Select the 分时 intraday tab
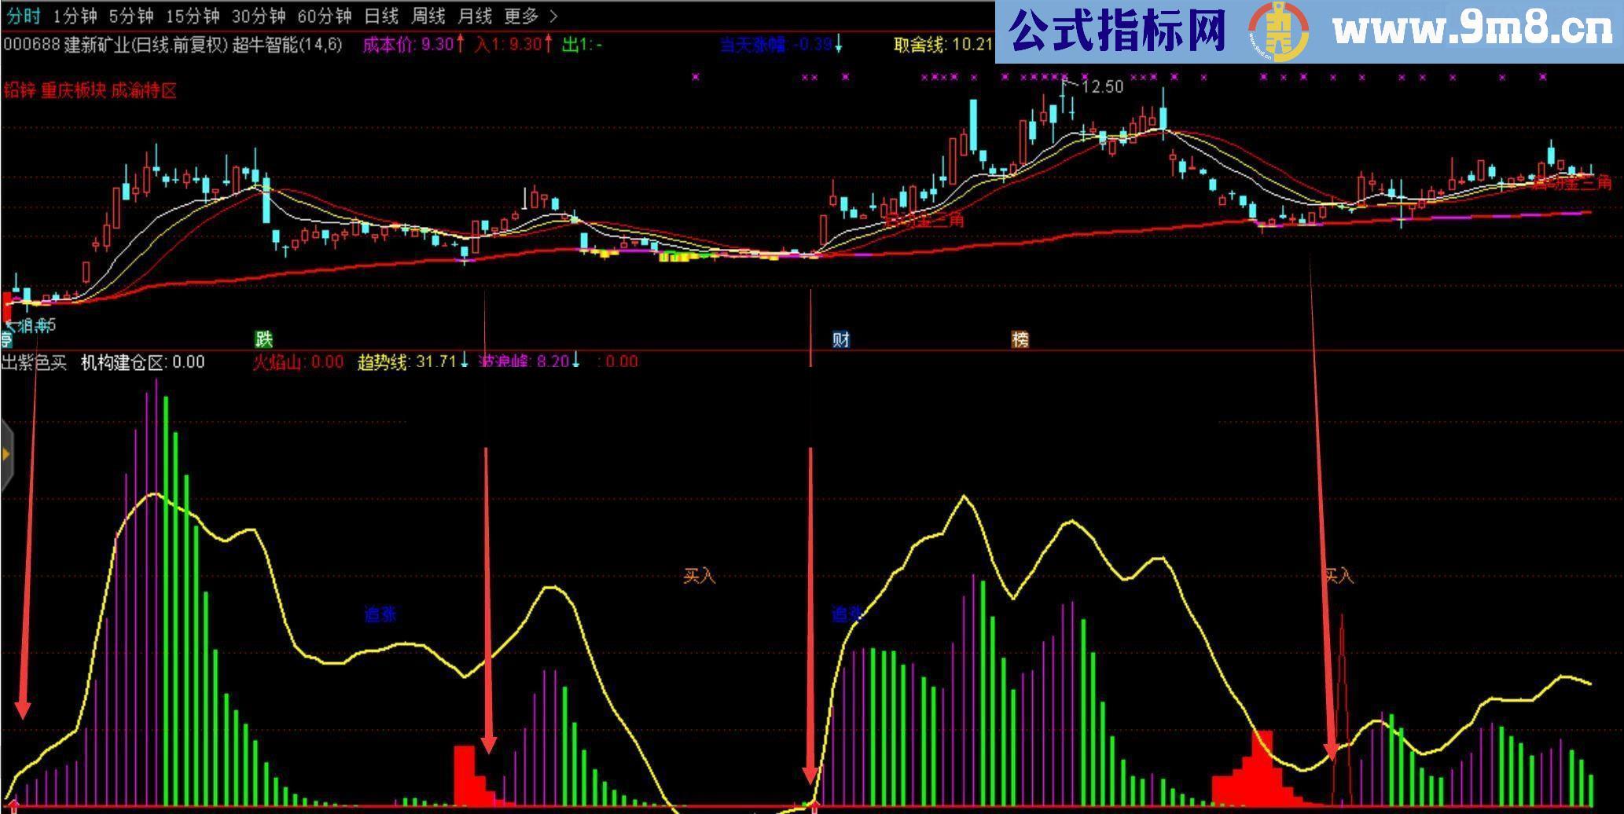 [23, 15]
